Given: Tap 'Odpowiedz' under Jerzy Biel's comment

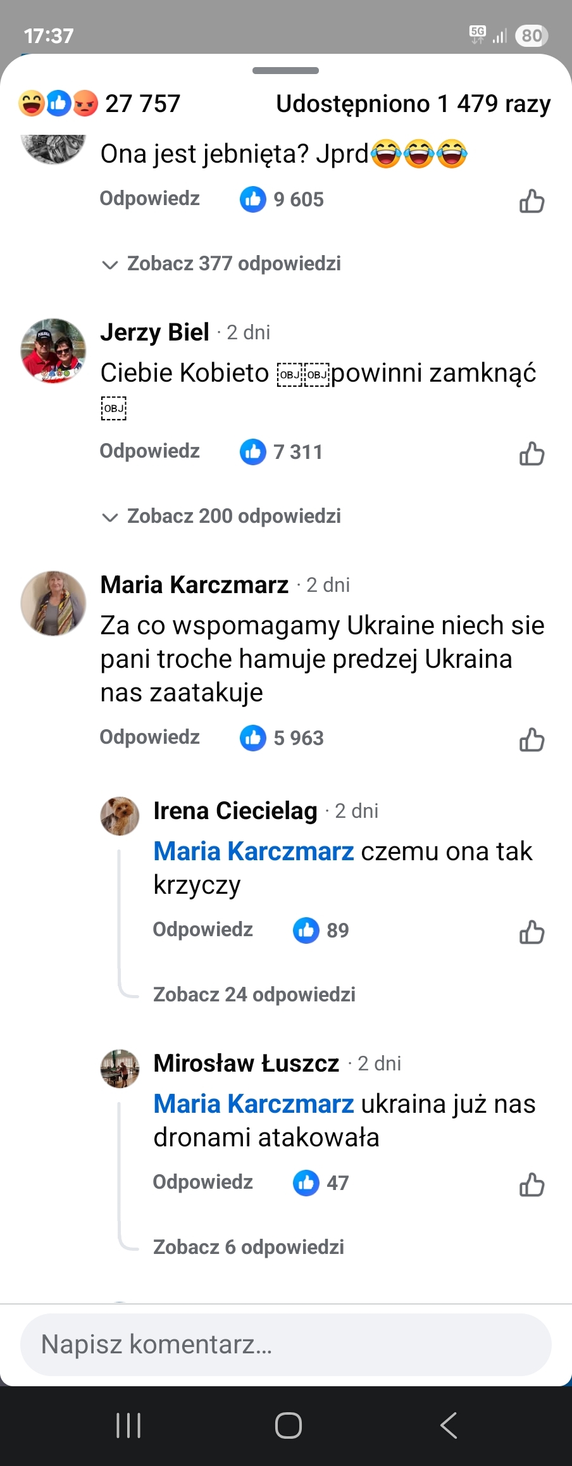Looking at the screenshot, I should pos(150,451).
